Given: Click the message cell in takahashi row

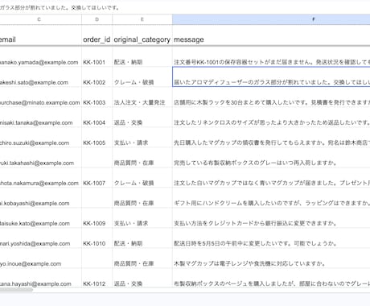Looking at the screenshot, I should 271,158.
